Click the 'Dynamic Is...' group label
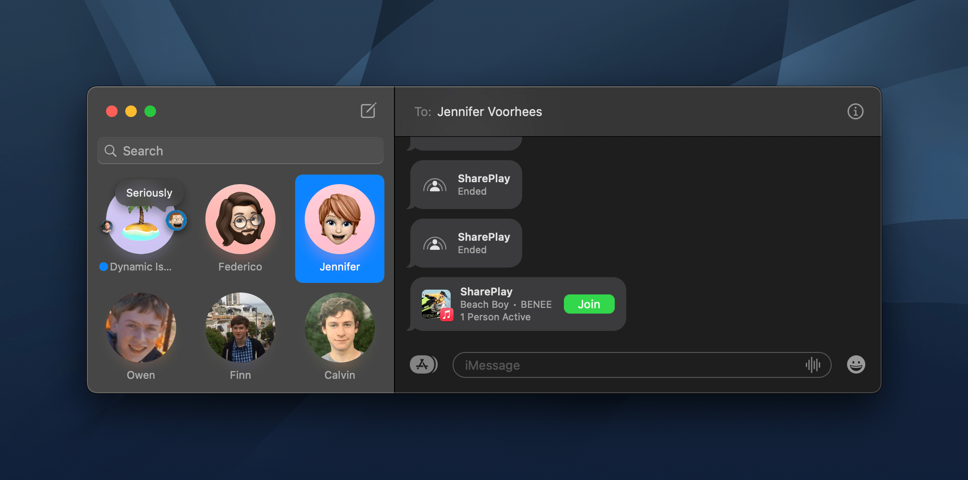This screenshot has height=480, width=968. (x=141, y=267)
